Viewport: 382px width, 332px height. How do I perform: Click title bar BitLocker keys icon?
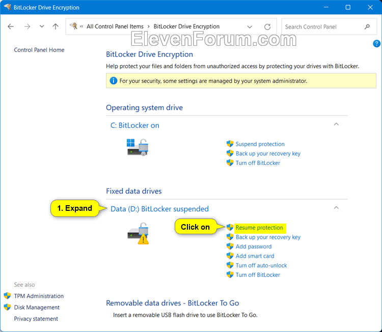pyautogui.click(x=8, y=7)
